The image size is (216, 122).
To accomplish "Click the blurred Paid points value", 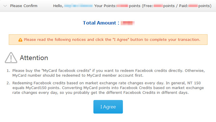I will [x=193, y=6].
